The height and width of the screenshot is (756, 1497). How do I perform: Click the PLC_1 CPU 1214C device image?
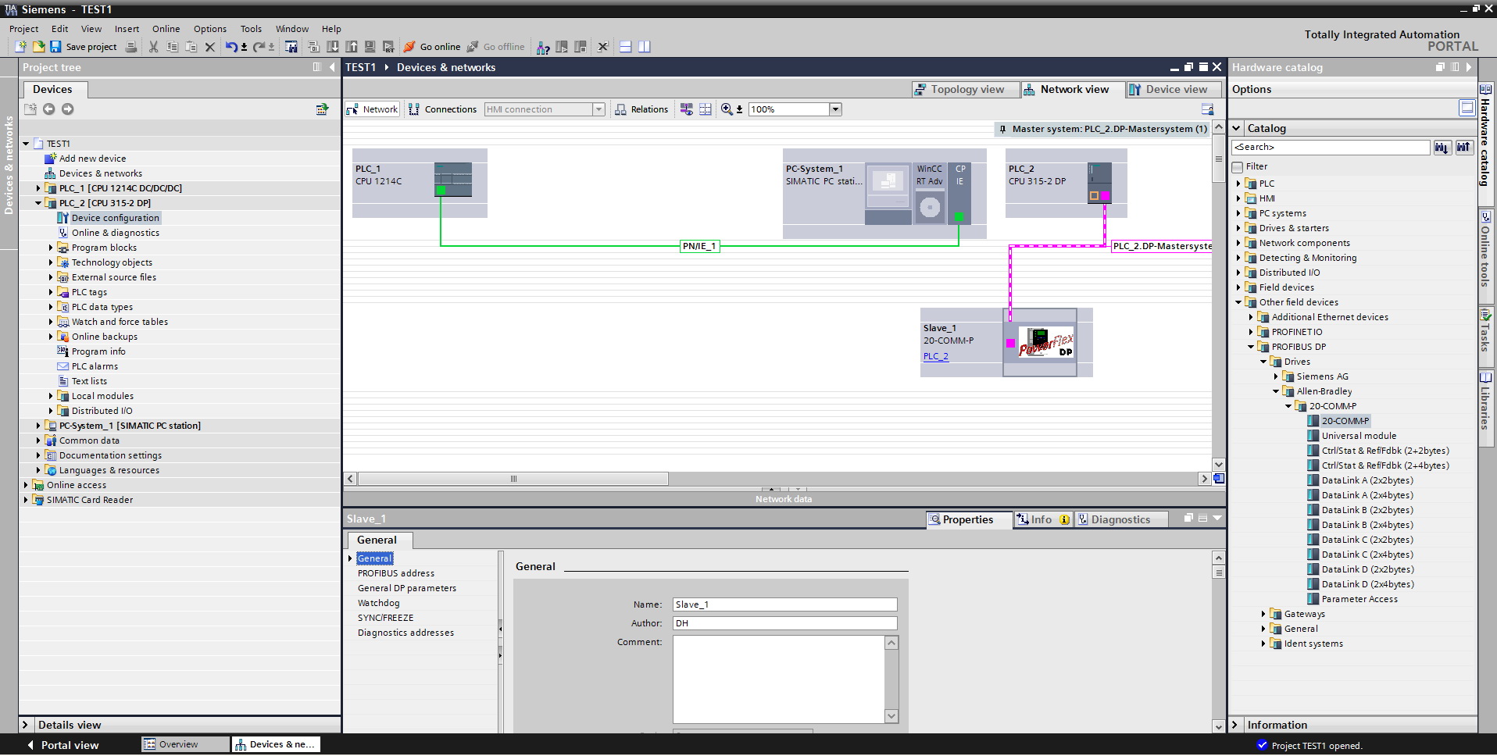[453, 180]
